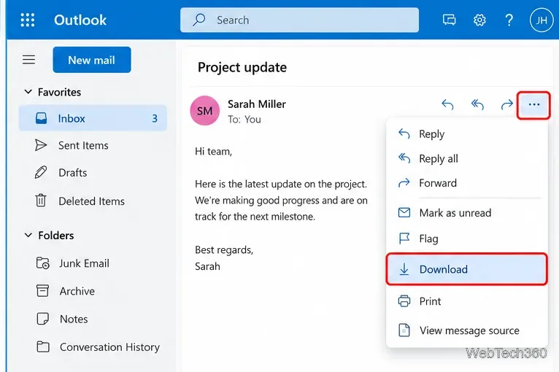Choose View message source menu item
The height and width of the screenshot is (372, 559).
(x=466, y=330)
